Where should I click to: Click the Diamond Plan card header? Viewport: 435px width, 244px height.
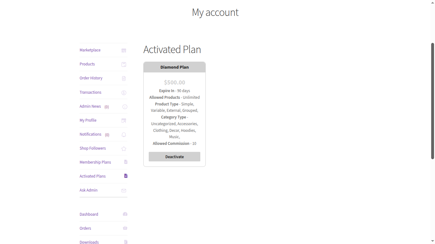click(174, 67)
